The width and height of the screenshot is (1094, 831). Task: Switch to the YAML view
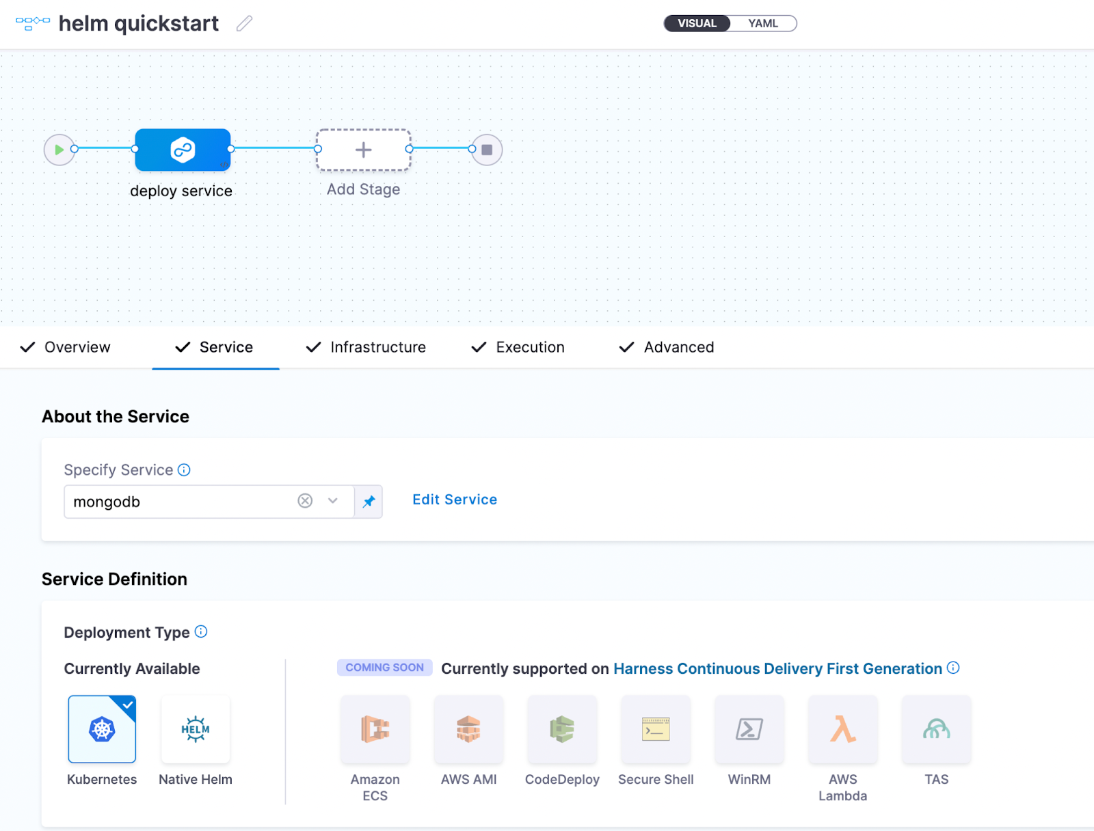coord(762,23)
